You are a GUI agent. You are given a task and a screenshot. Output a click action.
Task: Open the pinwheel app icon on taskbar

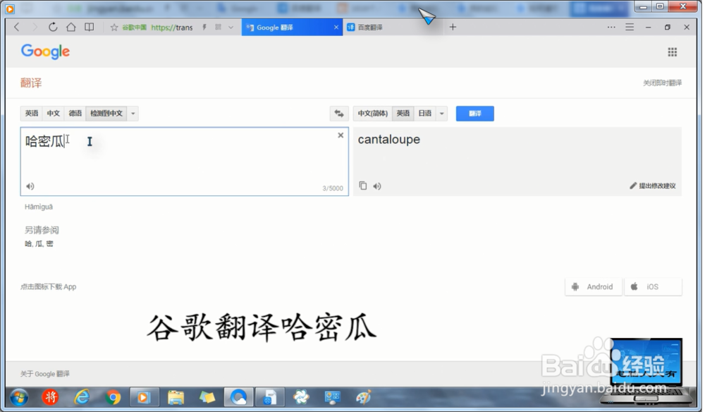pos(301,398)
